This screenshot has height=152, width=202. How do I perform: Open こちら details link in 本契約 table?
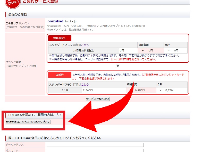click(x=85, y=84)
